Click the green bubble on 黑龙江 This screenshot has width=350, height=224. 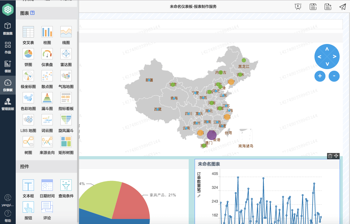[244, 60]
